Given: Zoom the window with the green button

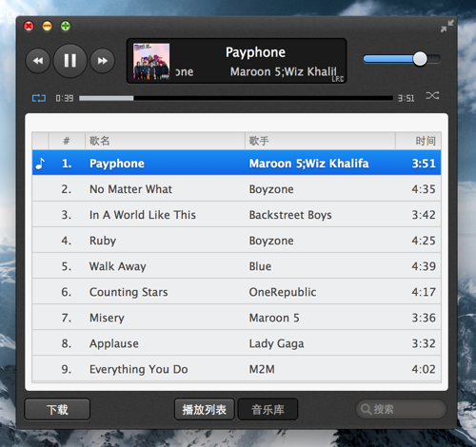Looking at the screenshot, I should point(66,26).
